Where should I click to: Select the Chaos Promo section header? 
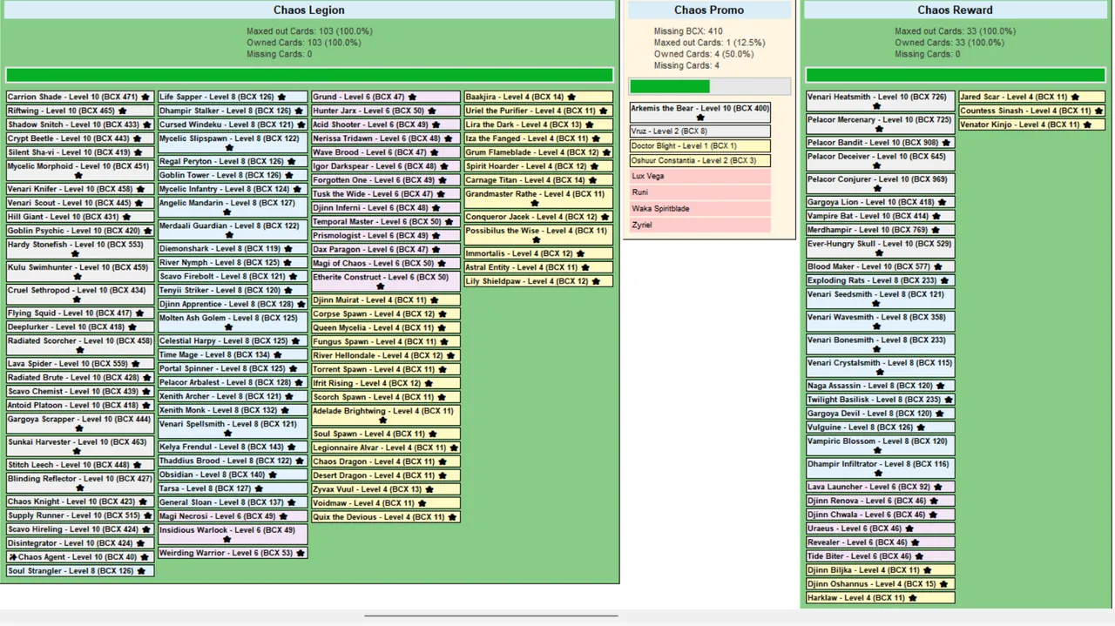click(x=709, y=10)
